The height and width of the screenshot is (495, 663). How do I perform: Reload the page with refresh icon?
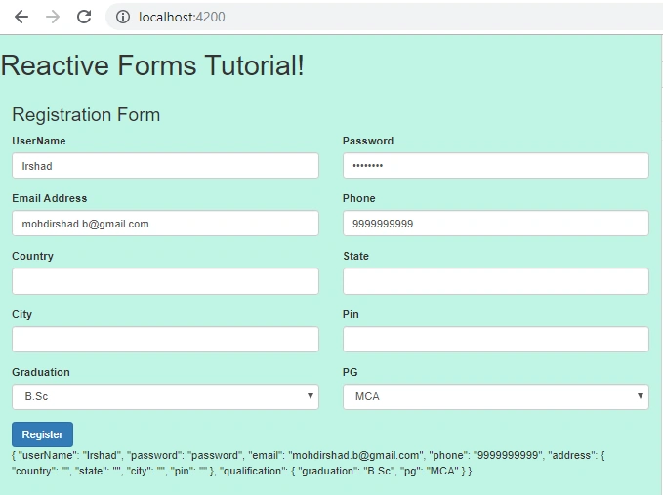pos(84,17)
